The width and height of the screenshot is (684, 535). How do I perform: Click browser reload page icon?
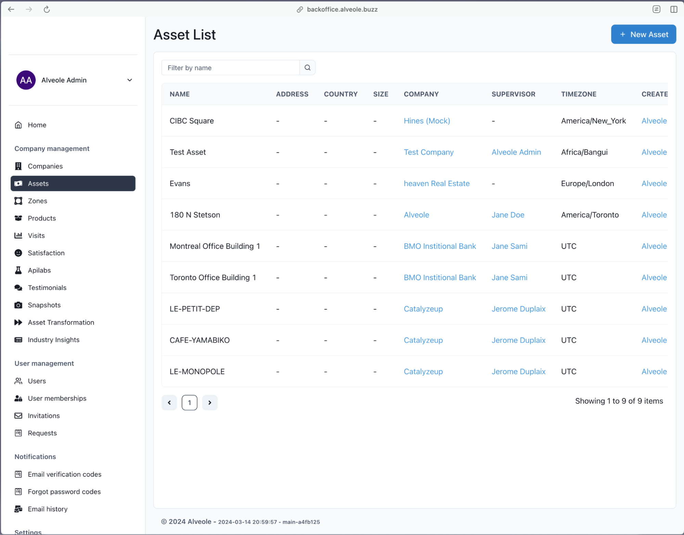pos(47,9)
